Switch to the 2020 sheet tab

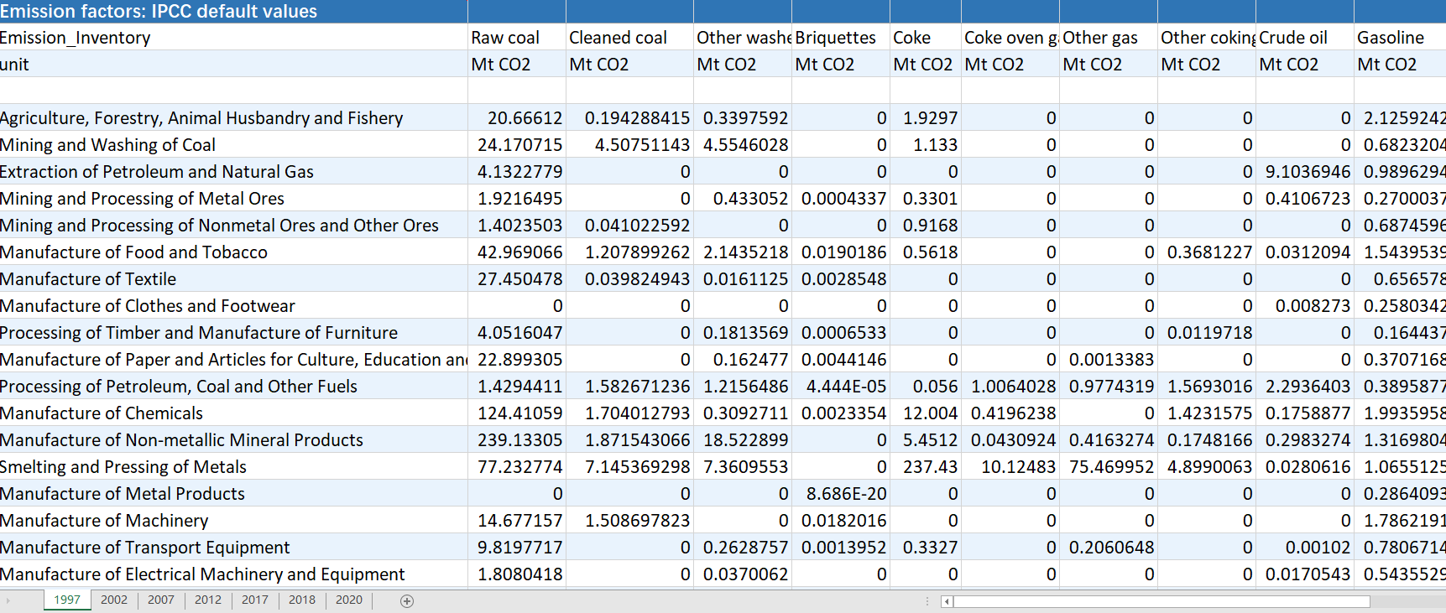[349, 600]
